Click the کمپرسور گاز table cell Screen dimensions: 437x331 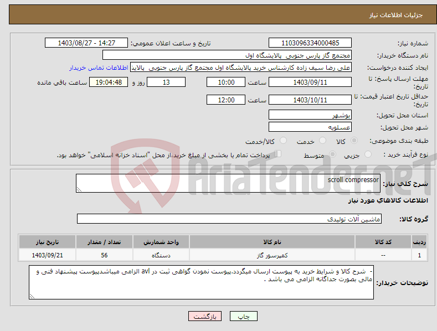[x=272, y=255]
